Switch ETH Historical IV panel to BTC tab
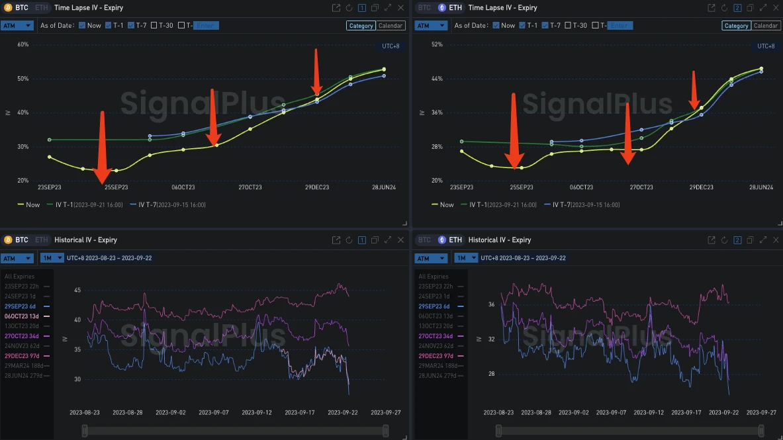783x440 pixels. tap(424, 240)
